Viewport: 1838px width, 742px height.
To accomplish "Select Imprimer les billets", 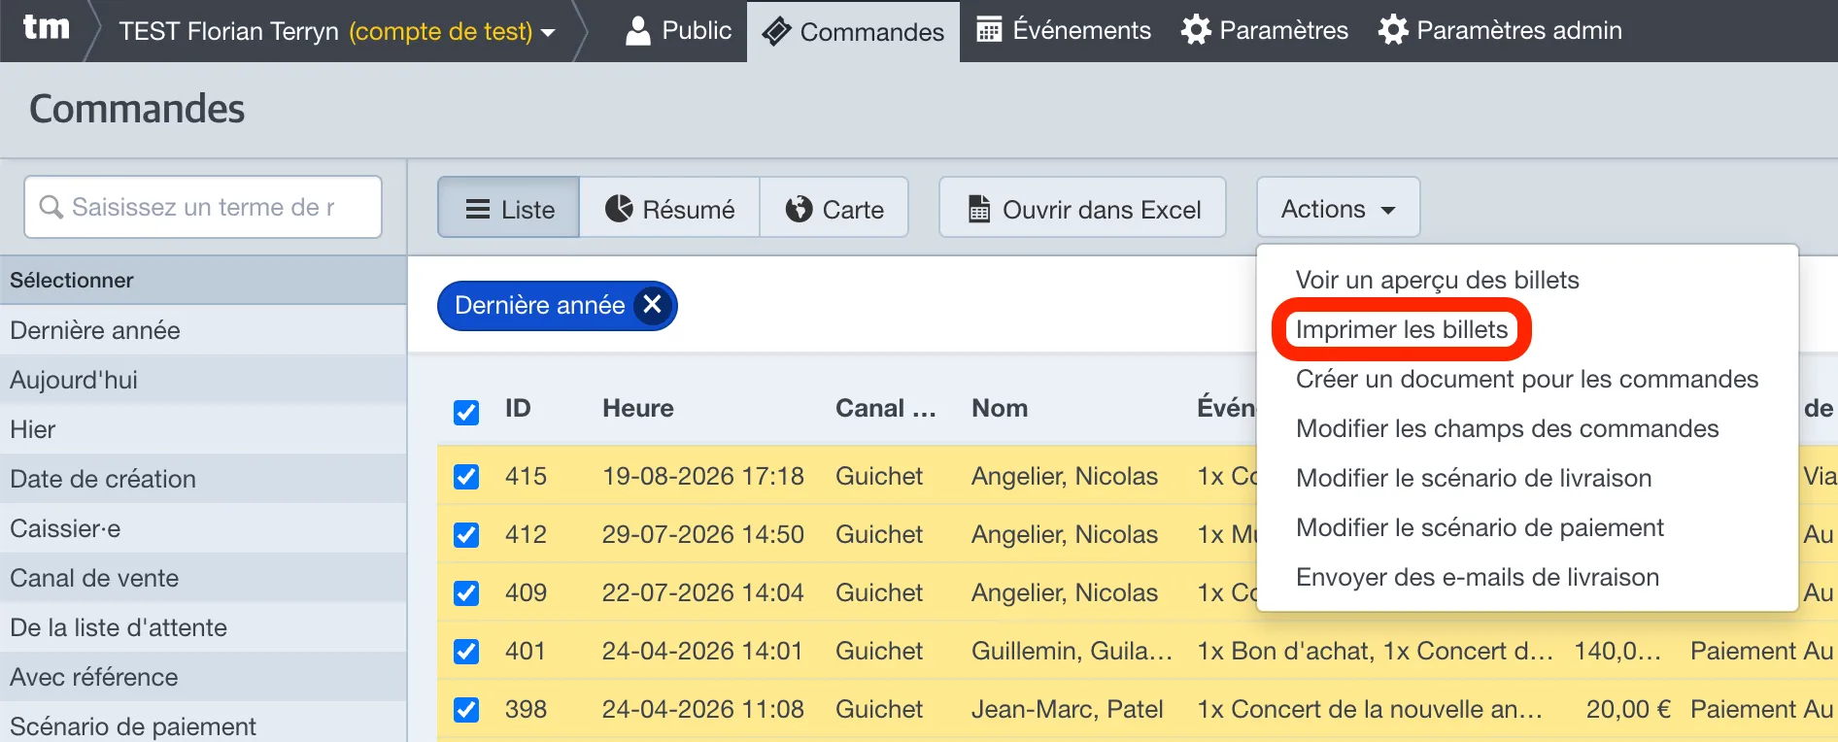I will click(1401, 329).
